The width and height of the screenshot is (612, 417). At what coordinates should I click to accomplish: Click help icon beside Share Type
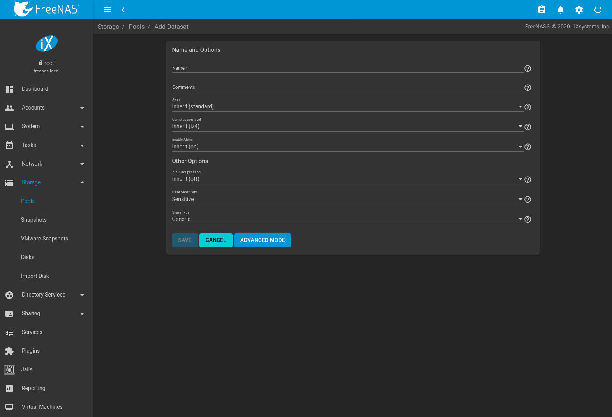pos(527,219)
